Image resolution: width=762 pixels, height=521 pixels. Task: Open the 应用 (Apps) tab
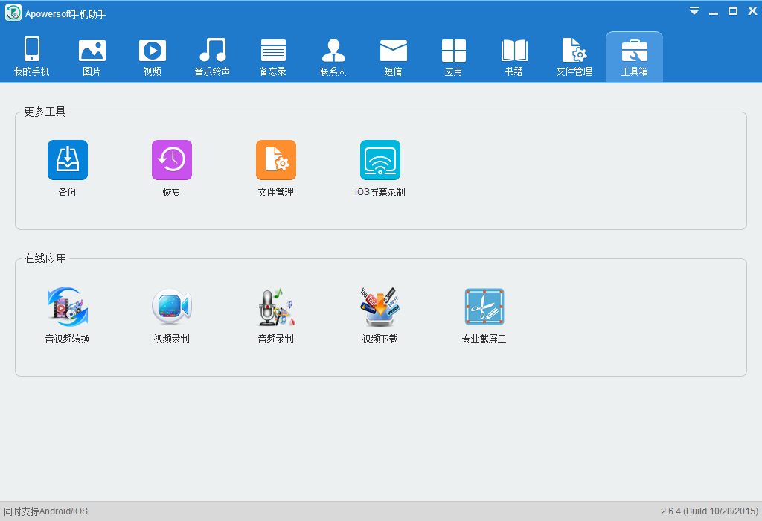pos(453,57)
